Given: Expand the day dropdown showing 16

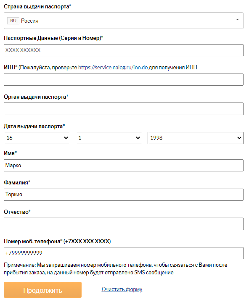Looking at the screenshot, I should [37, 138].
